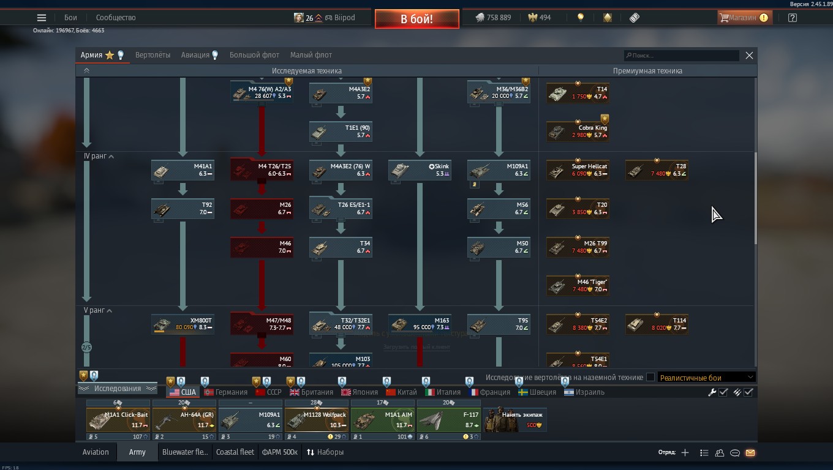Switch to the ФАРМ 500к preset
The width and height of the screenshot is (833, 470).
[x=279, y=453]
